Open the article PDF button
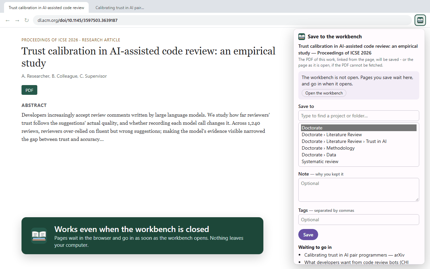The width and height of the screenshot is (430, 269). point(29,90)
